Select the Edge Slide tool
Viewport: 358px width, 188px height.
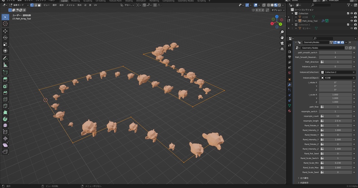[5, 132]
